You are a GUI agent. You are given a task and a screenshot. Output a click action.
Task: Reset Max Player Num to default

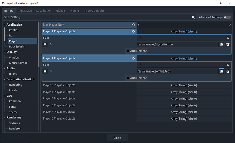coord(133,25)
